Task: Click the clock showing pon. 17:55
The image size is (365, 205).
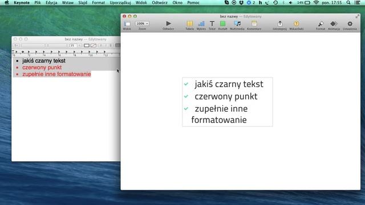Action: click(332, 2)
